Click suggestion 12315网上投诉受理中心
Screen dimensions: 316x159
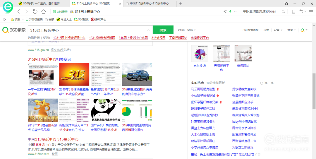pos(69,38)
